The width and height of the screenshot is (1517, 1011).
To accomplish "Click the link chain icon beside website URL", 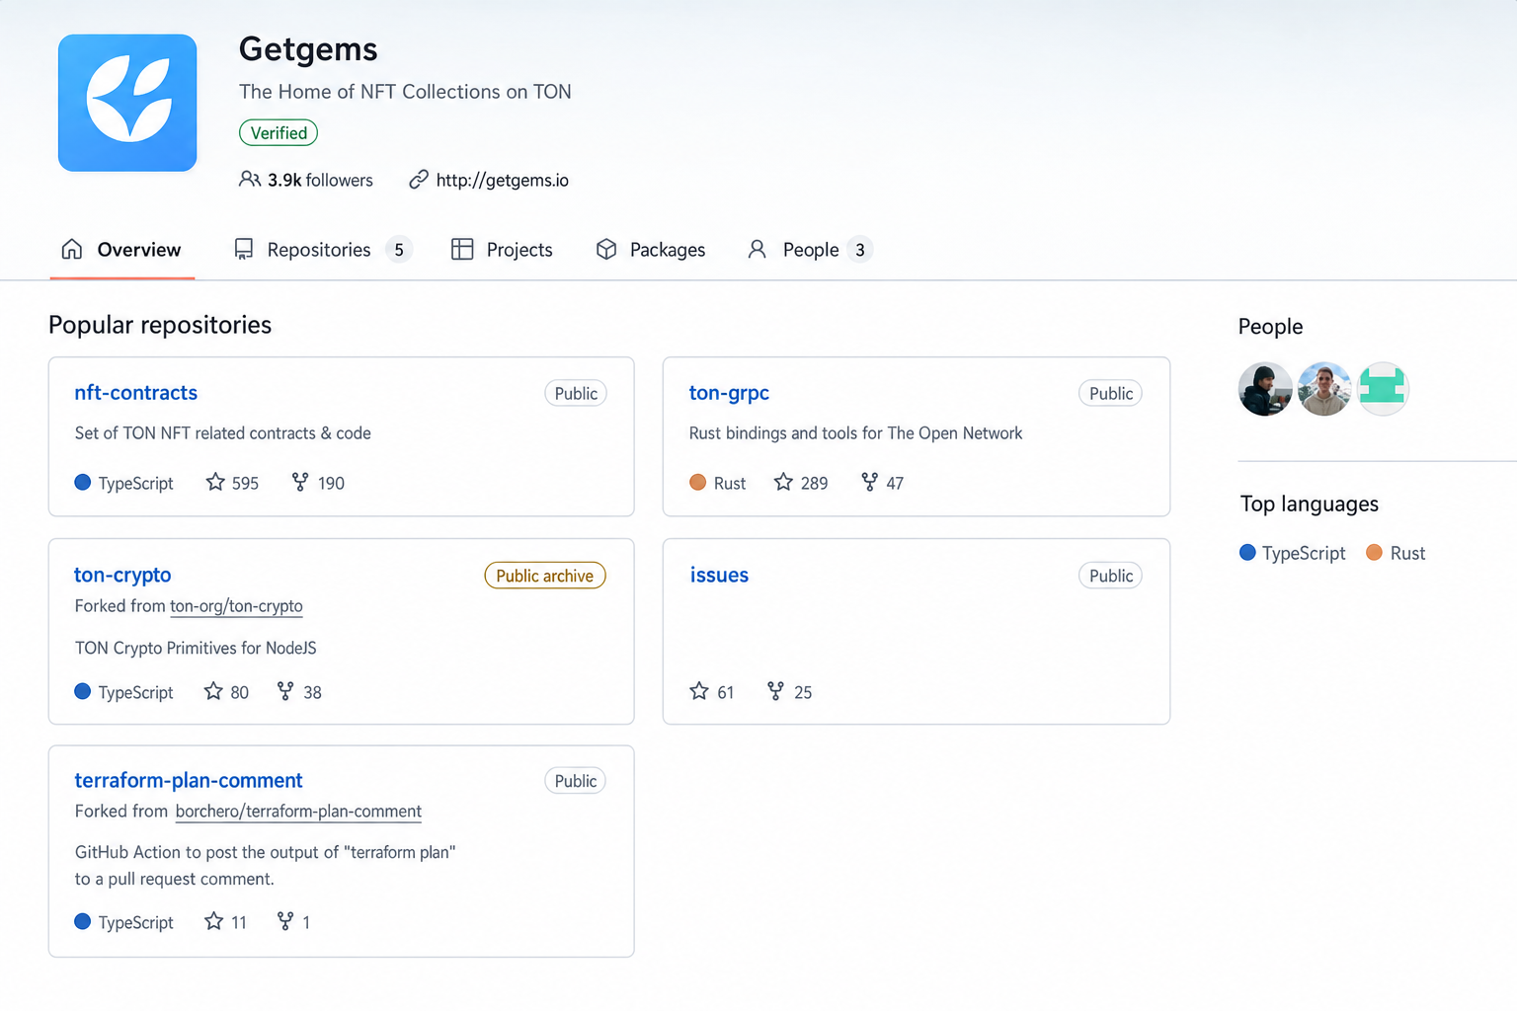I will [x=419, y=180].
